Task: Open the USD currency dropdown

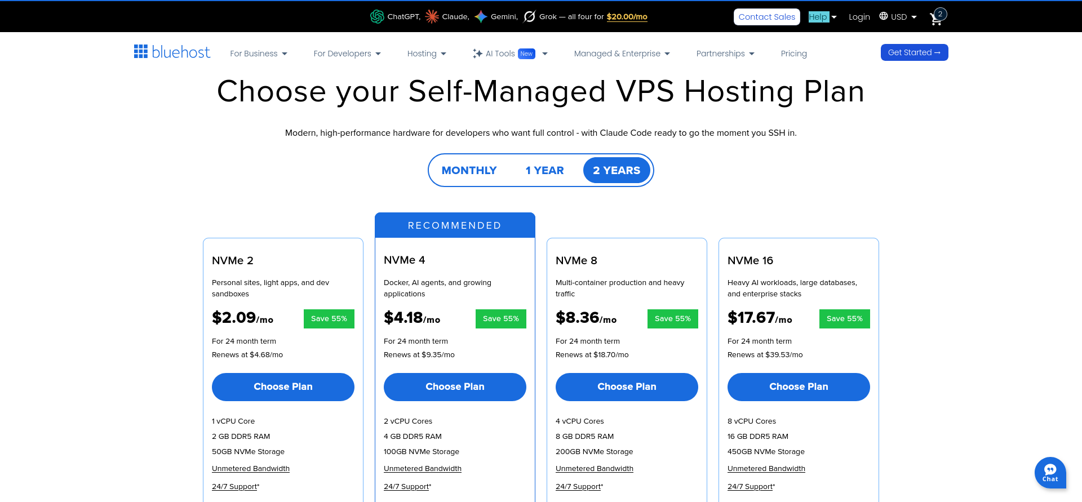Action: [903, 17]
